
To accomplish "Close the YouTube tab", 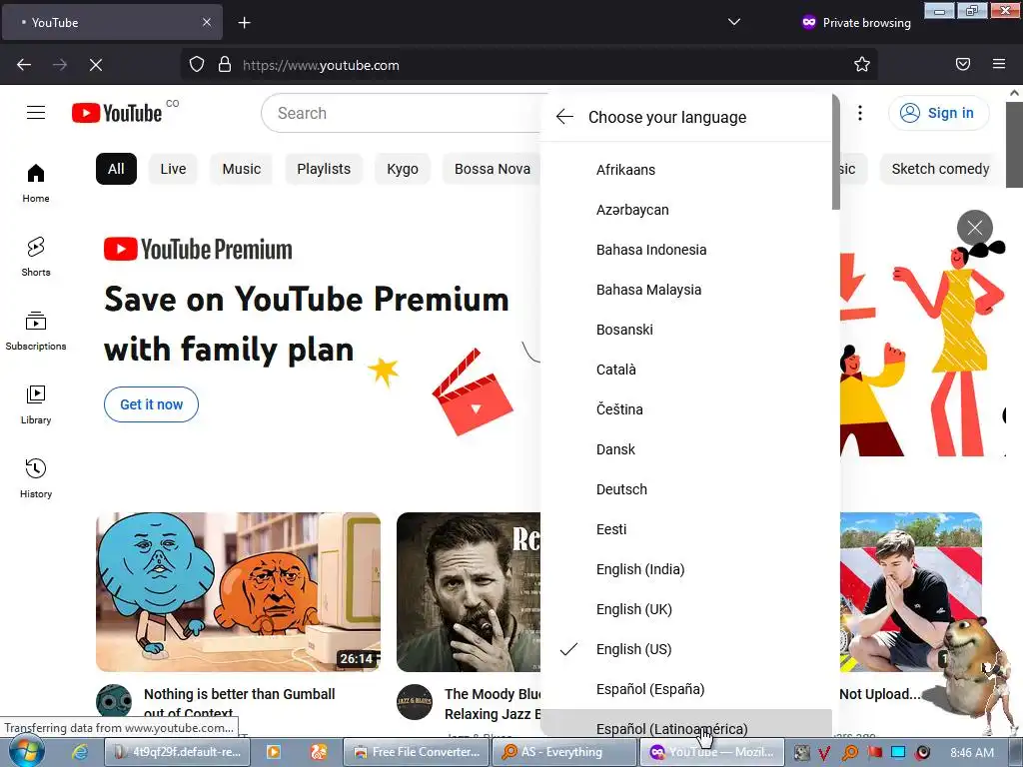I will click(x=207, y=22).
